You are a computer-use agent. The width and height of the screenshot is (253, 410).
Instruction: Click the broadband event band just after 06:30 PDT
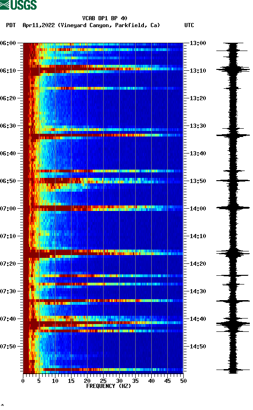pos(103,135)
